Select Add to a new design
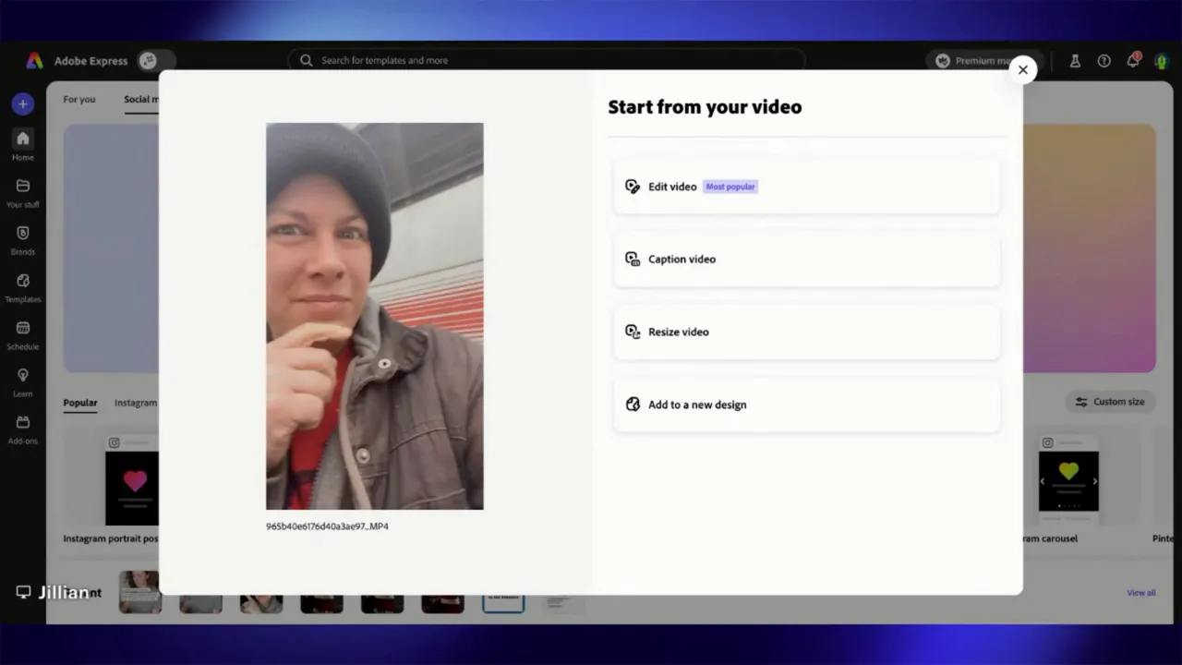 (805, 405)
